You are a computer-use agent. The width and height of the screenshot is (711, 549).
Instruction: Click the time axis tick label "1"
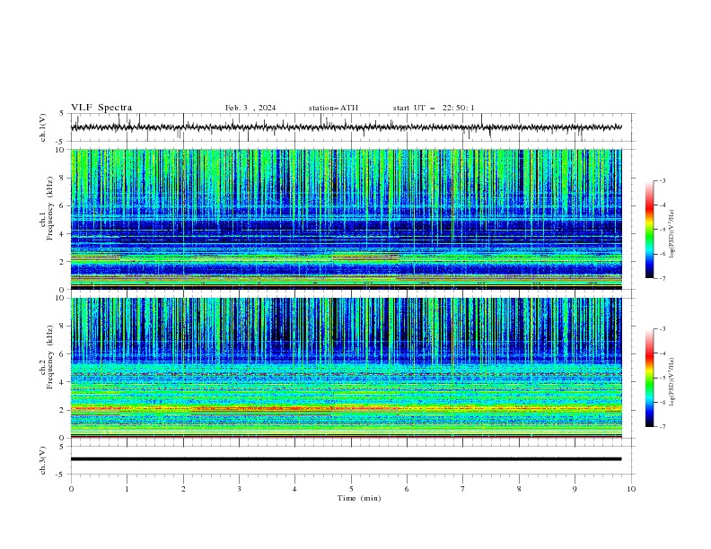tap(127, 489)
